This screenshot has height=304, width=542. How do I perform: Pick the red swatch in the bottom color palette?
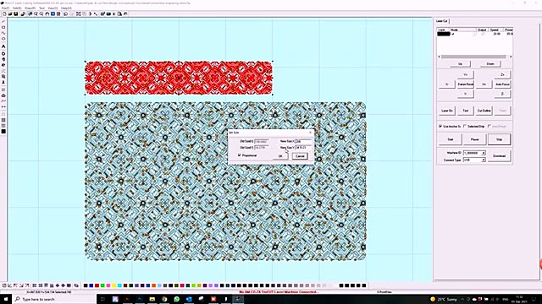tap(97, 285)
